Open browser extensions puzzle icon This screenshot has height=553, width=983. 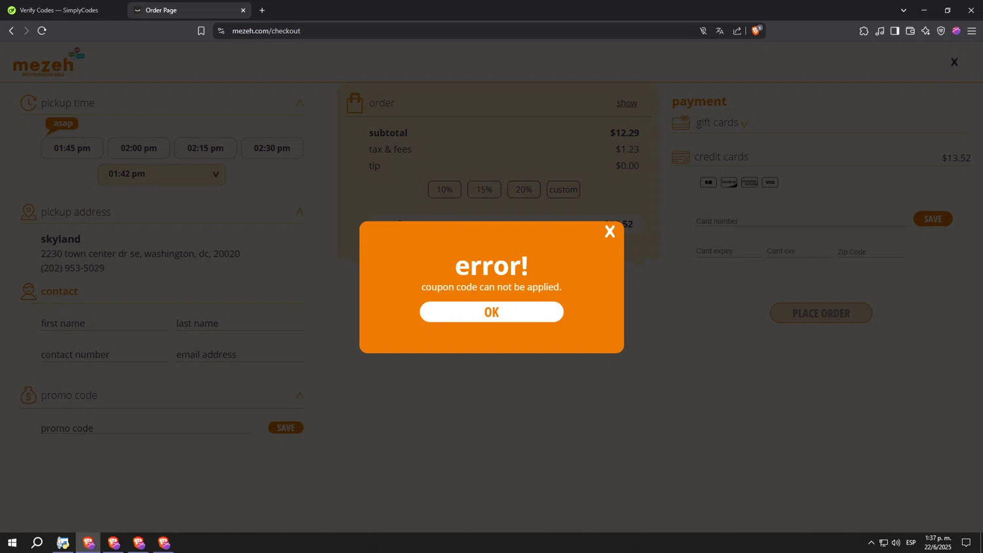tap(864, 31)
